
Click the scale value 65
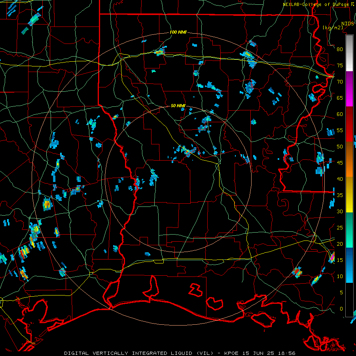[340, 98]
